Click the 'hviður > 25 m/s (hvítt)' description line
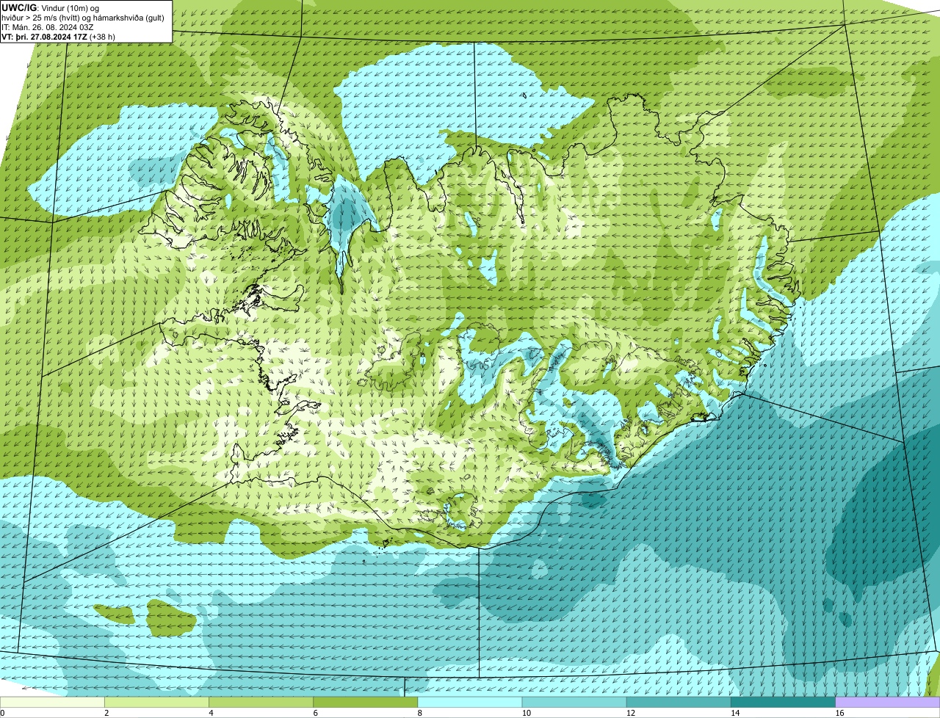The height and width of the screenshot is (718, 940). tap(83, 17)
